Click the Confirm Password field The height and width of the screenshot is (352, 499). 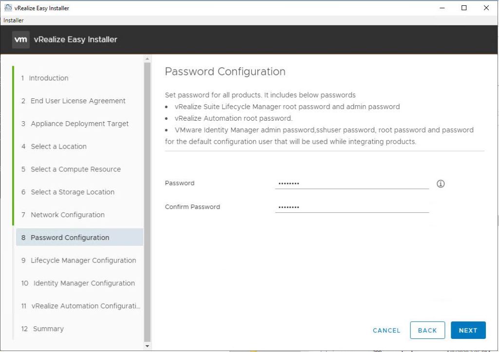tap(351, 207)
